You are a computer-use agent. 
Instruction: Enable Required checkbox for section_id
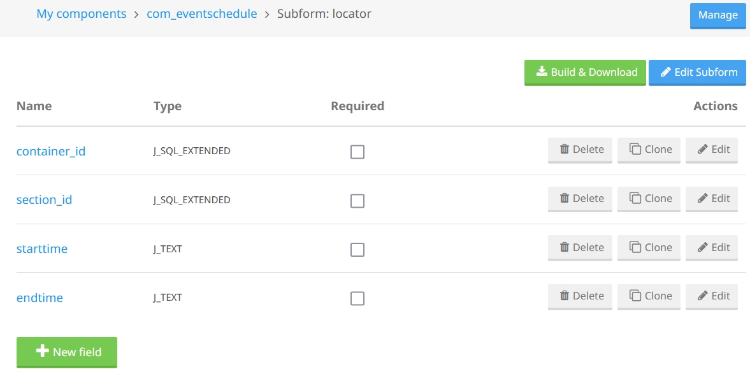click(x=357, y=201)
